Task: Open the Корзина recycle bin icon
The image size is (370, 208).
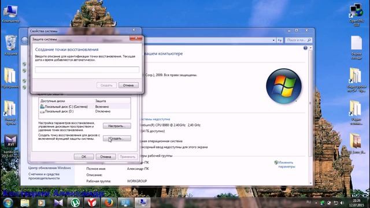Action: click(x=10, y=45)
